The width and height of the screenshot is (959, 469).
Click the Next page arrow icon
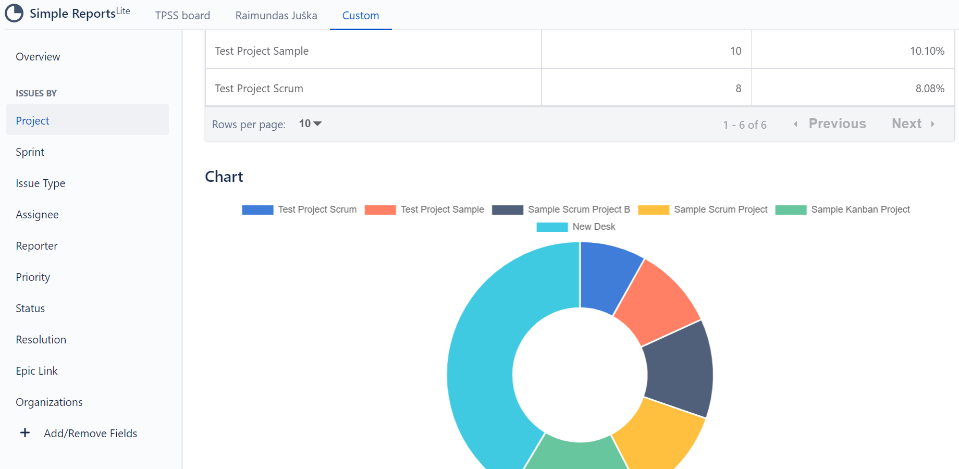click(932, 124)
